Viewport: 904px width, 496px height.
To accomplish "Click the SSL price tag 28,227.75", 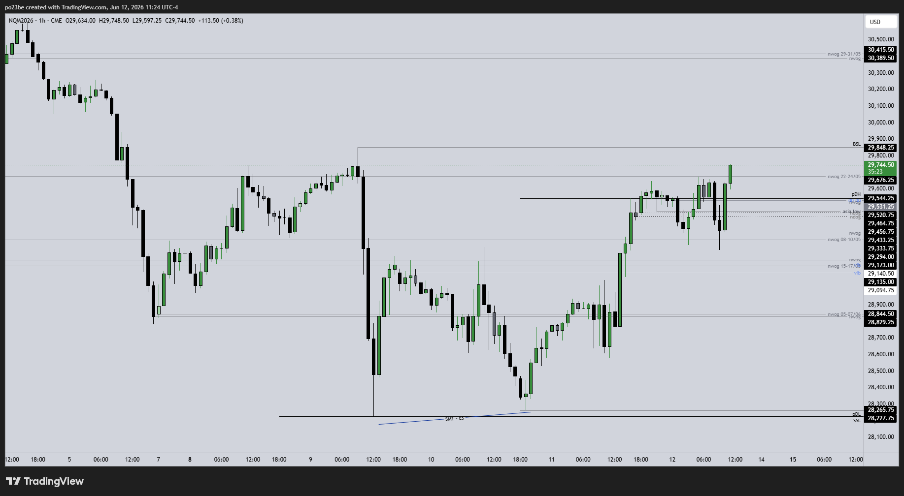I will point(881,418).
